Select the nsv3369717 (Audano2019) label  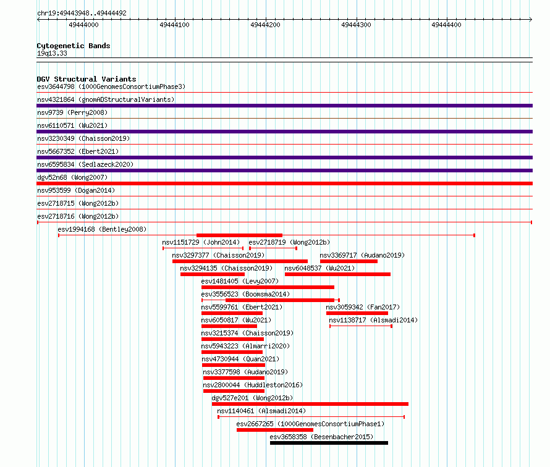(362, 255)
